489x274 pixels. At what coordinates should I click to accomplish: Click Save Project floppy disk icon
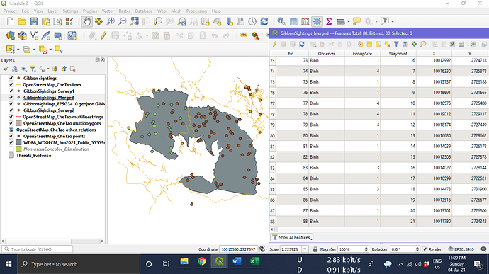(x=34, y=21)
